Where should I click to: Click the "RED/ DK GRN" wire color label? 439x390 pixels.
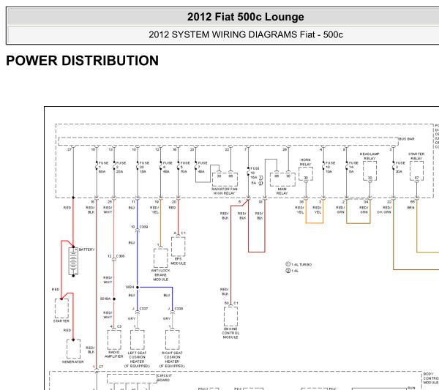pos(384,210)
